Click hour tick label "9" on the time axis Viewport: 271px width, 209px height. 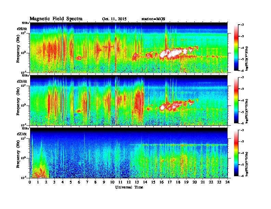(x=104, y=182)
